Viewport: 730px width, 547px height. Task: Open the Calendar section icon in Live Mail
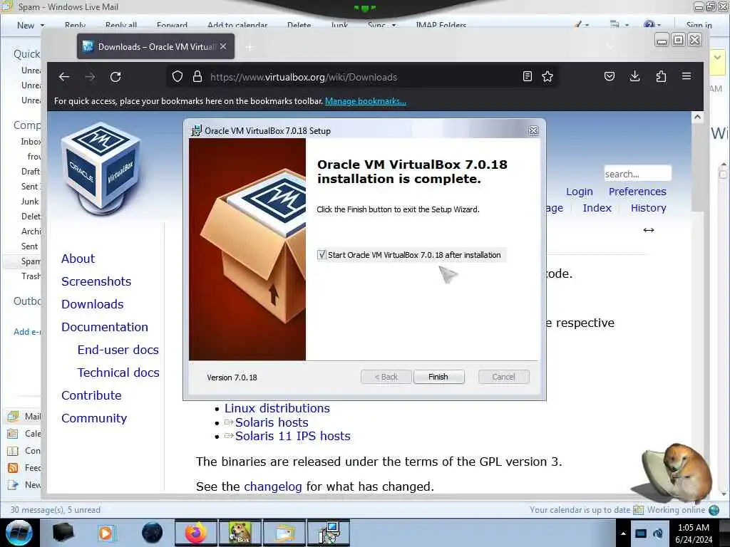pos(13,434)
